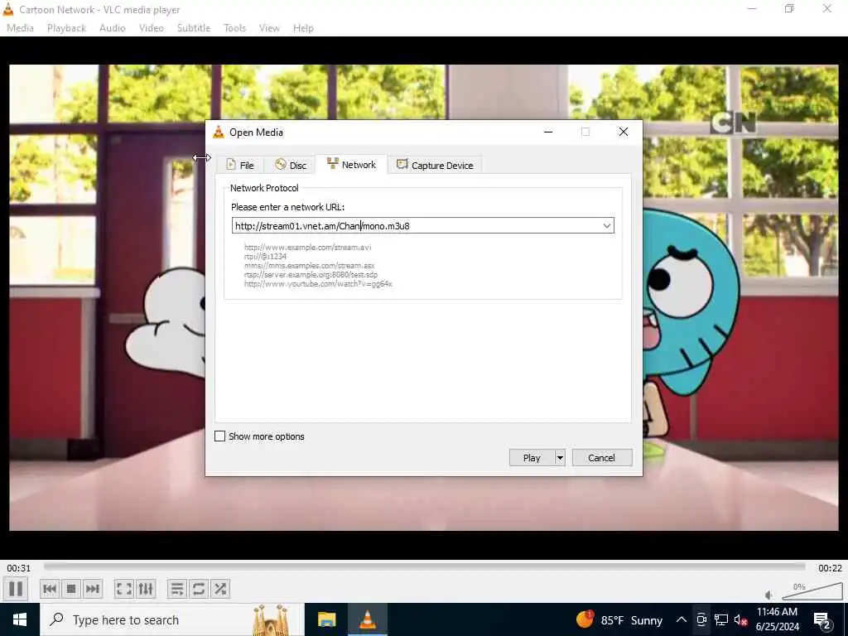Mute audio via speaker icon
848x636 pixels.
click(769, 595)
